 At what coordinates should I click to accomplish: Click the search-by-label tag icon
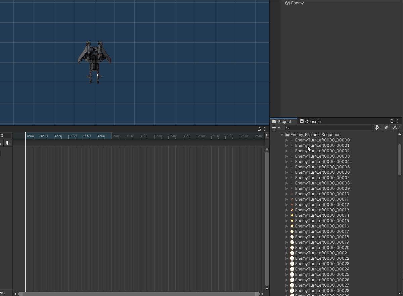pyautogui.click(x=386, y=128)
